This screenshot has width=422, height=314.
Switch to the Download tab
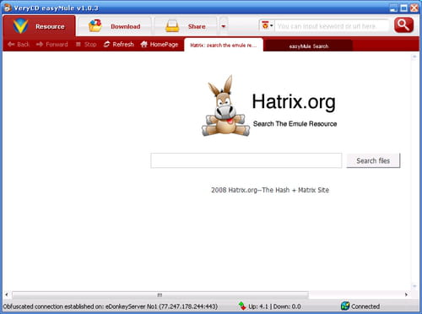pos(114,26)
